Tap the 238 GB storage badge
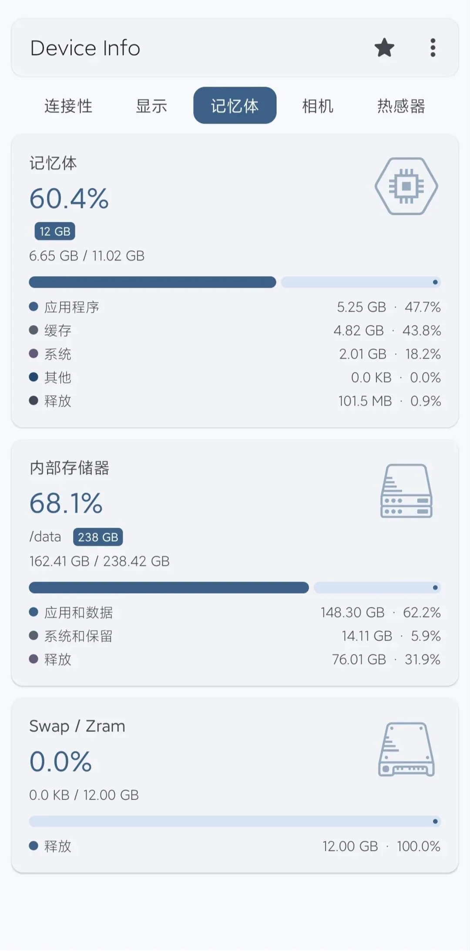 (98, 537)
